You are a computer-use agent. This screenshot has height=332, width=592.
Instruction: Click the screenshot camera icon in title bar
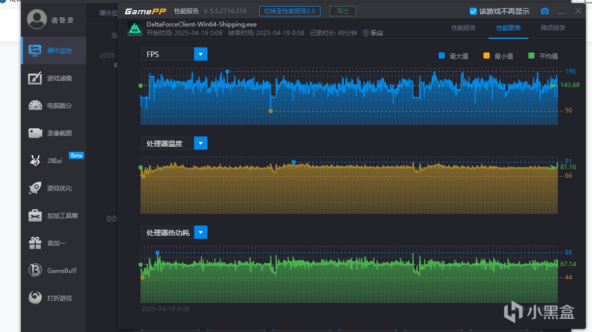click(545, 11)
